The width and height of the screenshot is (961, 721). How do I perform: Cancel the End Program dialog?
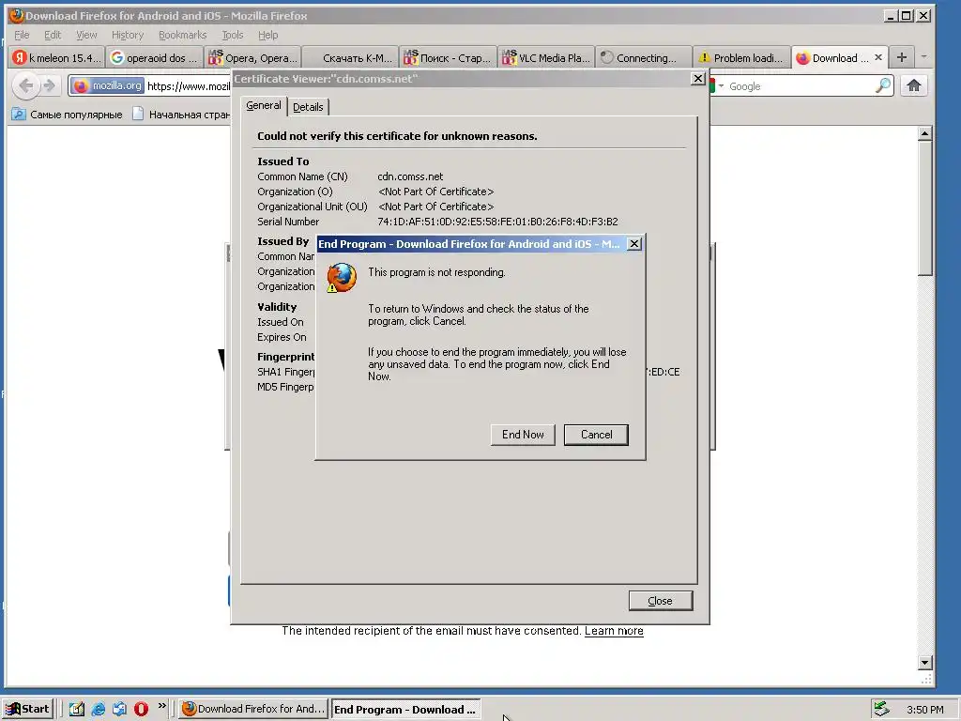pyautogui.click(x=596, y=435)
